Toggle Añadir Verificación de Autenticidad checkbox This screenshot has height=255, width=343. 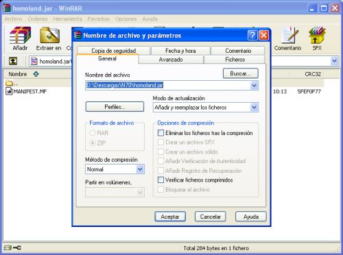point(161,161)
